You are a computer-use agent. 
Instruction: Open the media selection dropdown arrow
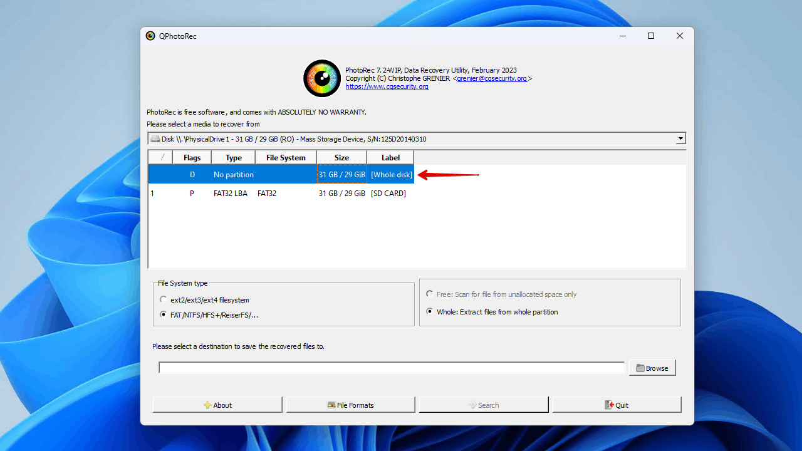tap(680, 139)
